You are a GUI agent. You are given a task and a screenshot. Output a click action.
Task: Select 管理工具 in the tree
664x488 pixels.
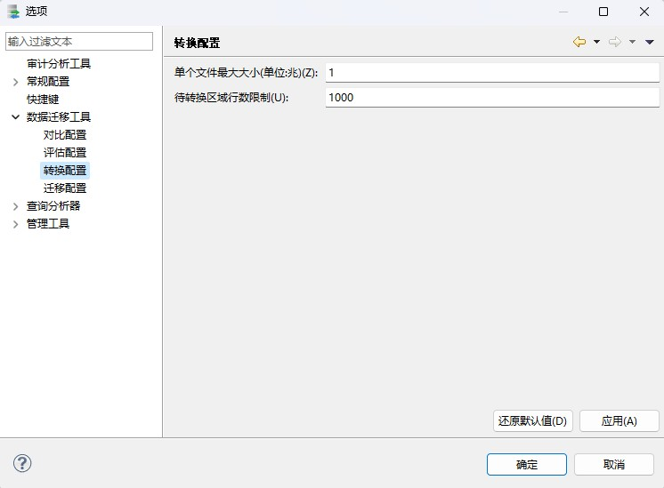pyautogui.click(x=48, y=223)
